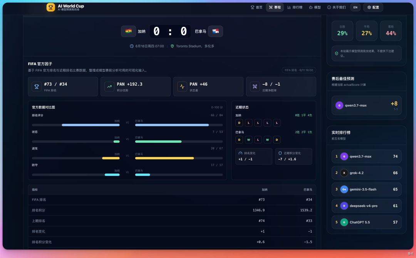
Task: Open the 关于我们 about page
Action: [336, 7]
